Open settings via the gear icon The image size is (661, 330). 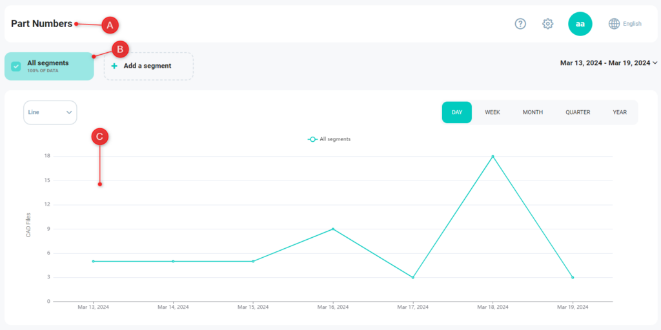click(x=547, y=24)
